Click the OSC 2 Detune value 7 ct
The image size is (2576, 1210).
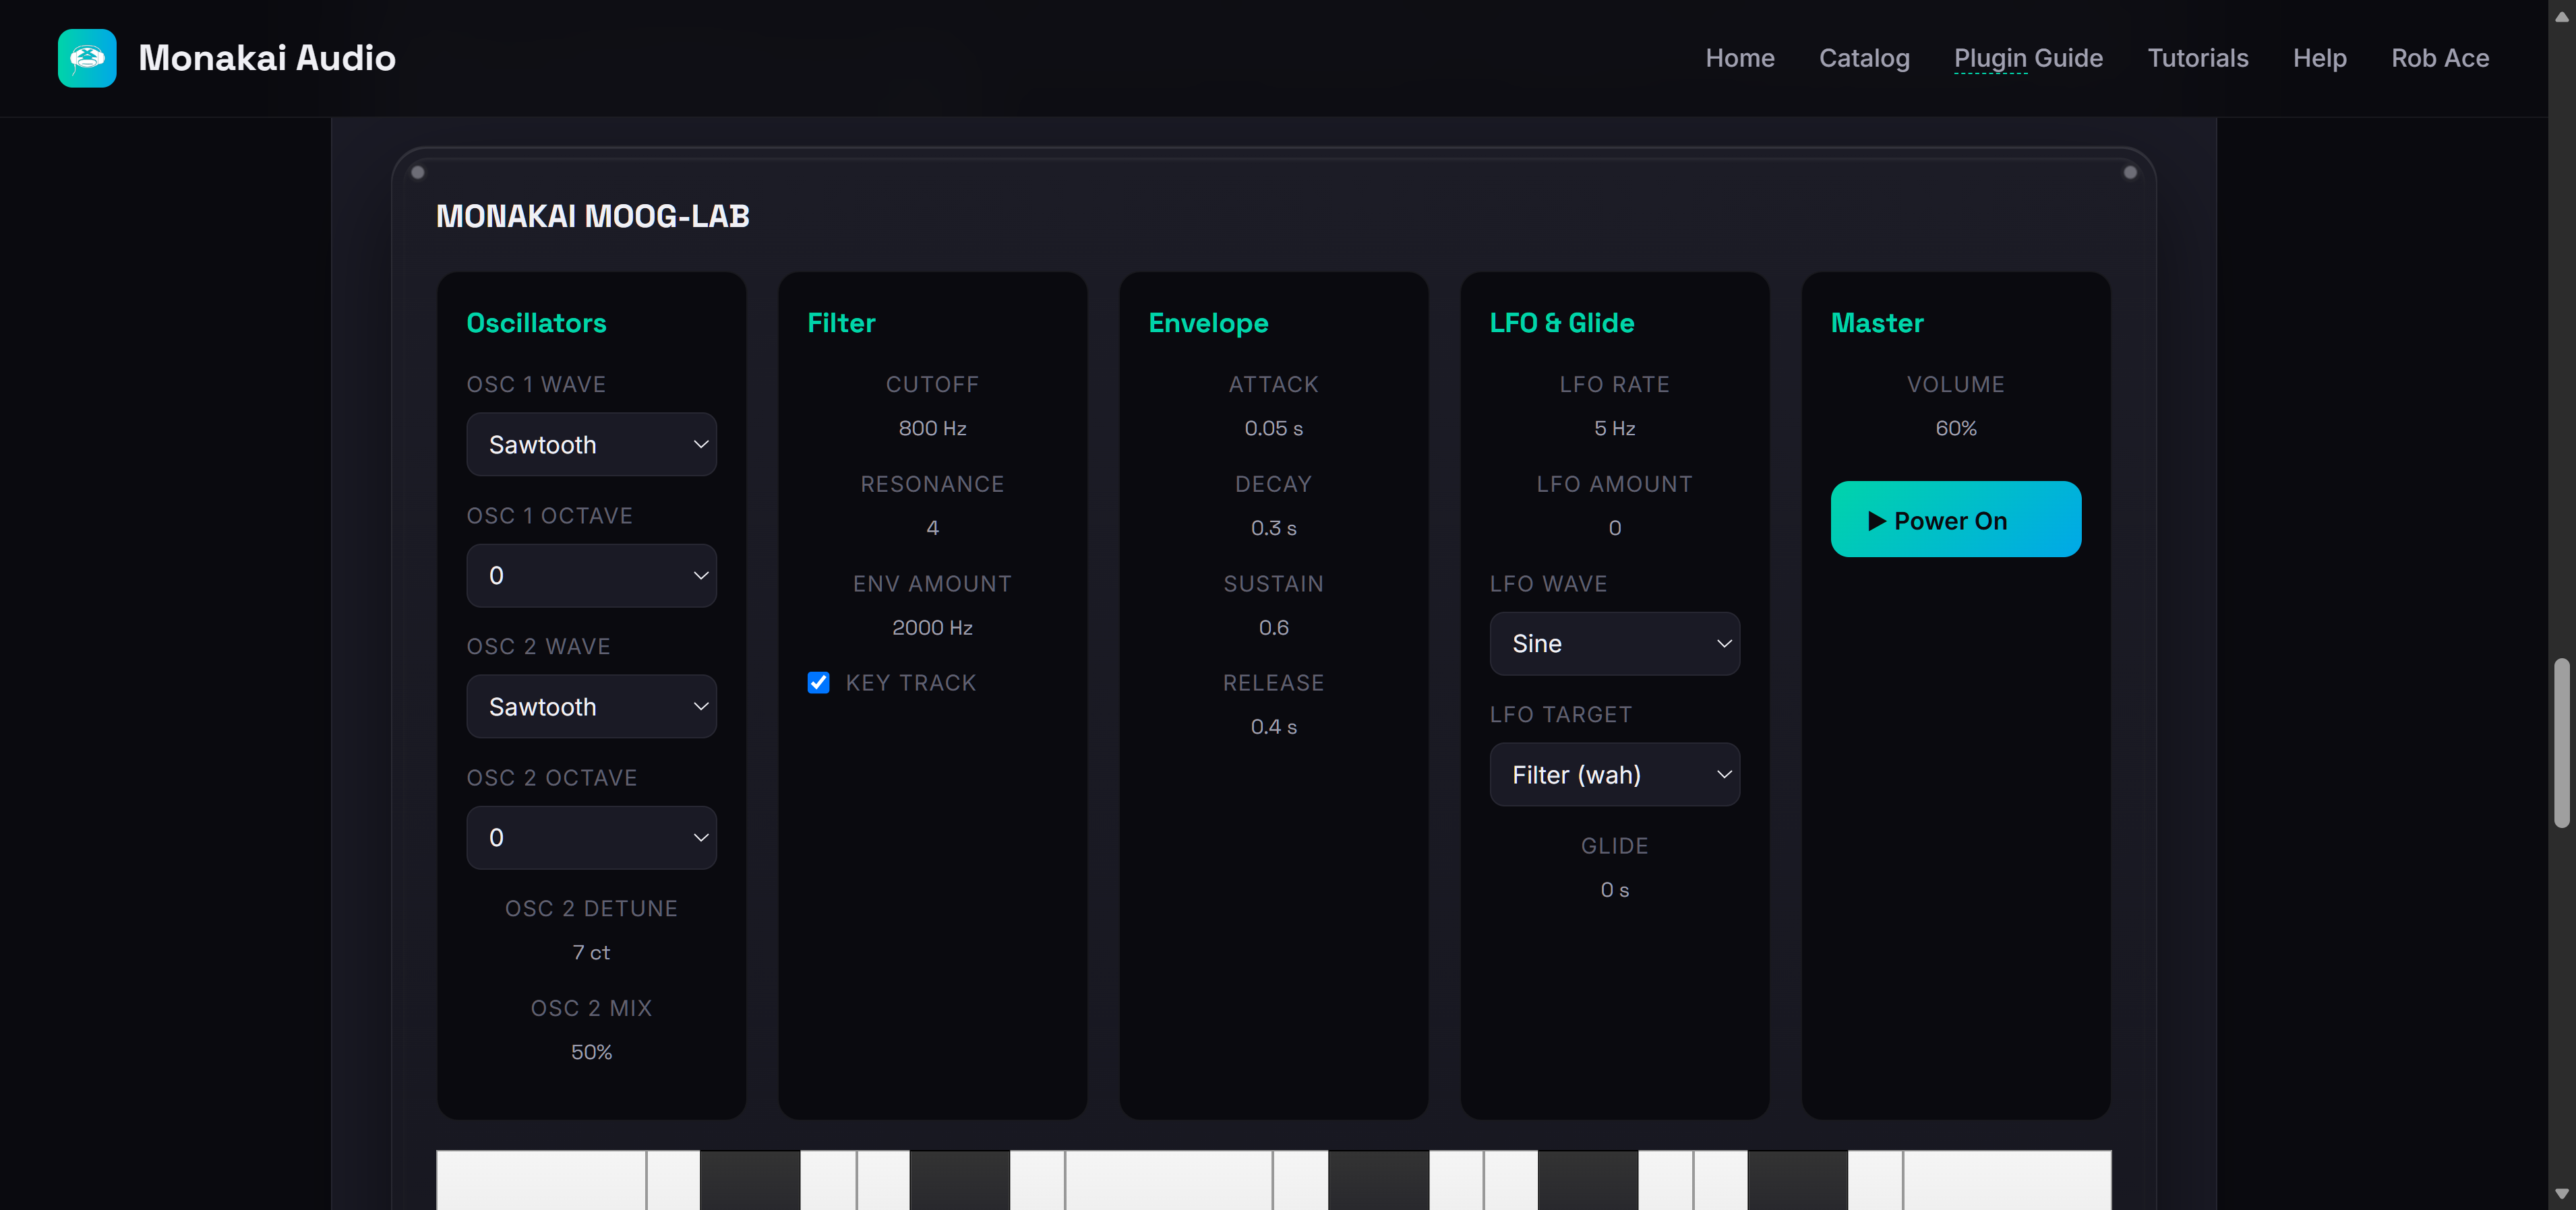[x=591, y=952]
